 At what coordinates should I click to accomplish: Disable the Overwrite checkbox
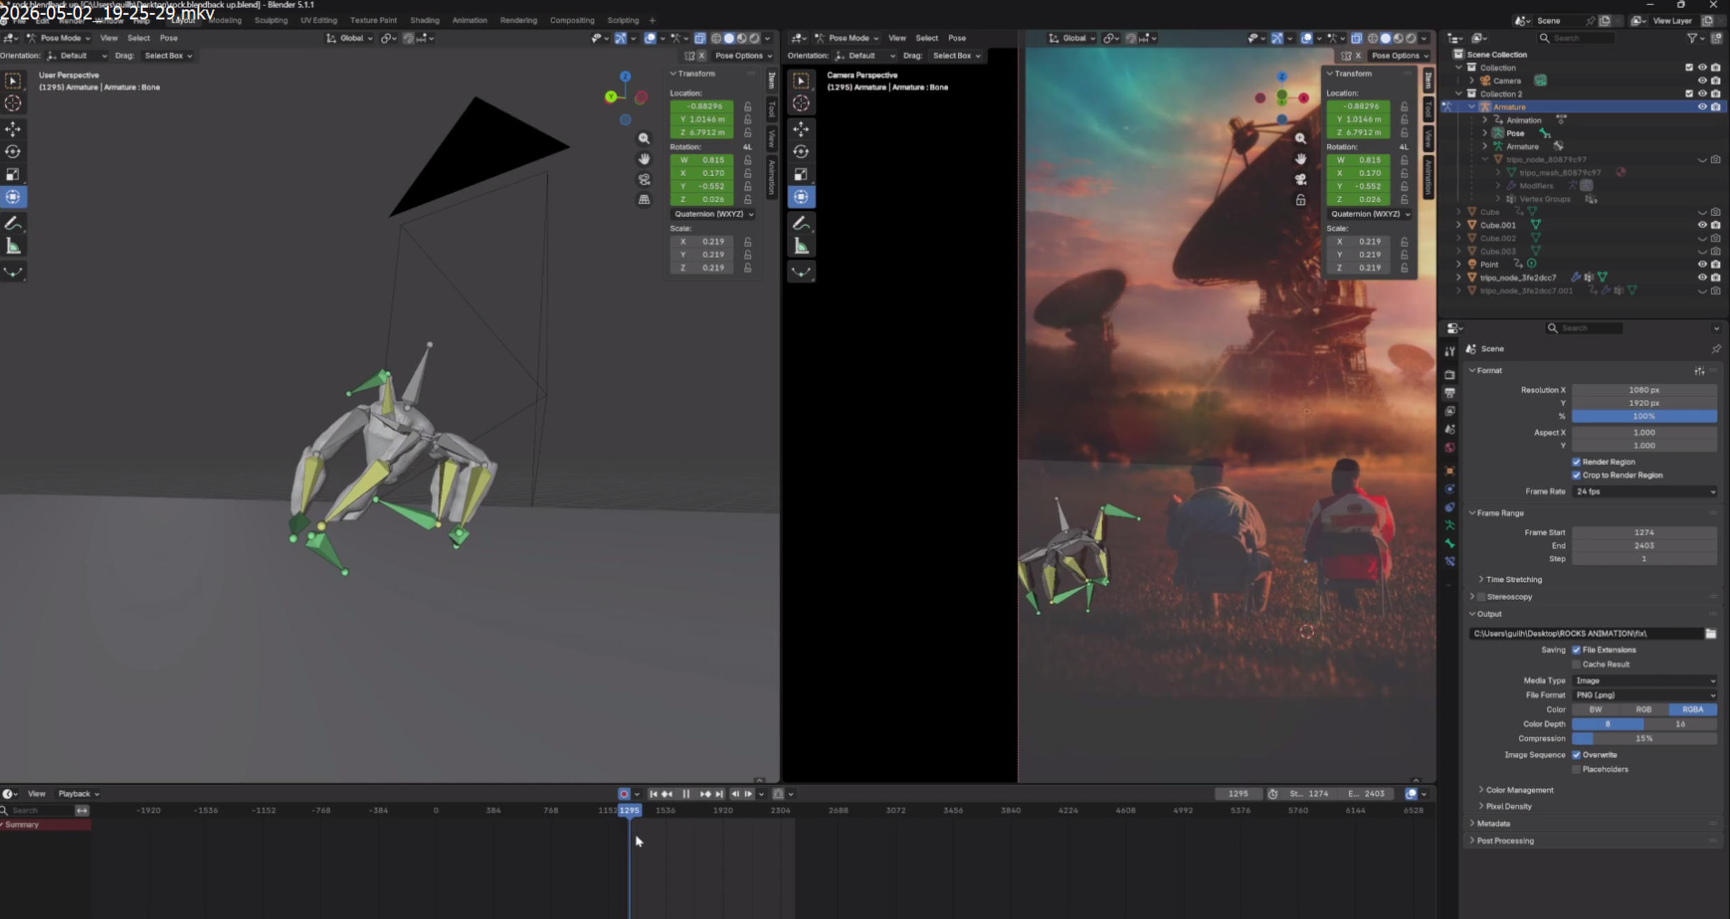point(1576,755)
